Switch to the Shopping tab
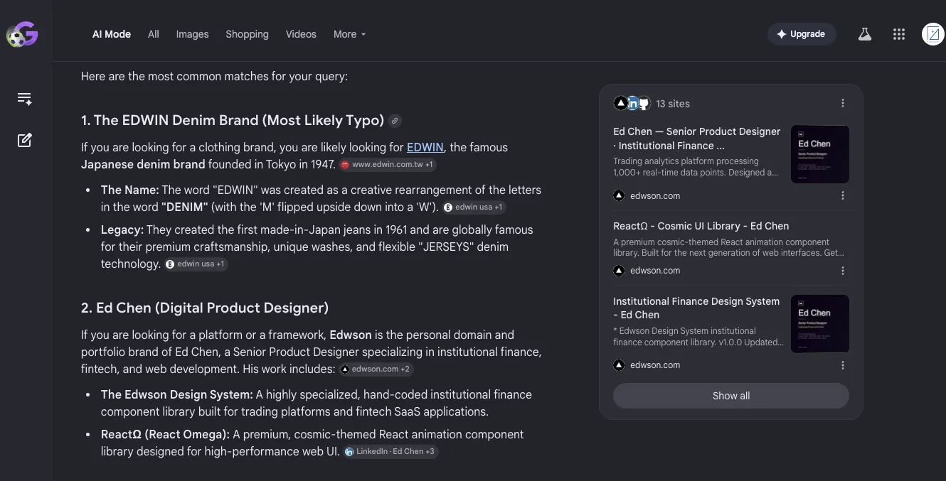Image resolution: width=946 pixels, height=481 pixels. (247, 34)
